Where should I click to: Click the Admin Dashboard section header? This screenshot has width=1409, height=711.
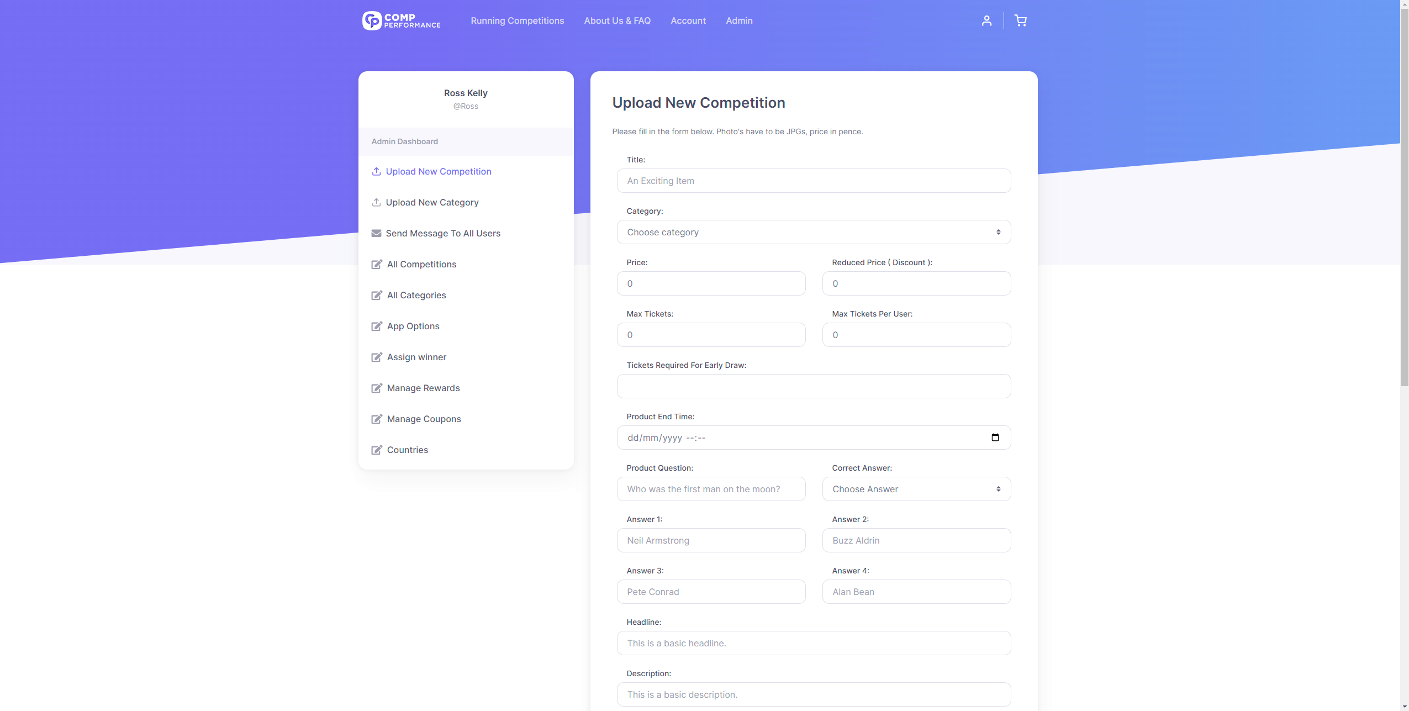[405, 141]
